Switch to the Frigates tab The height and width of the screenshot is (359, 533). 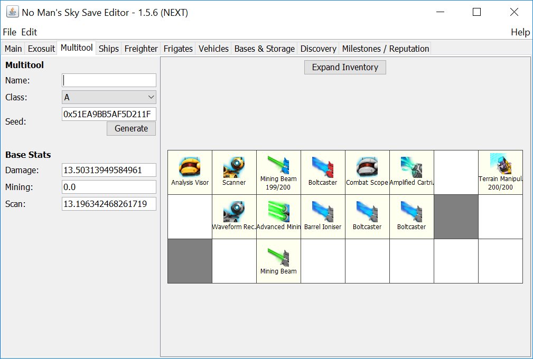(178, 49)
